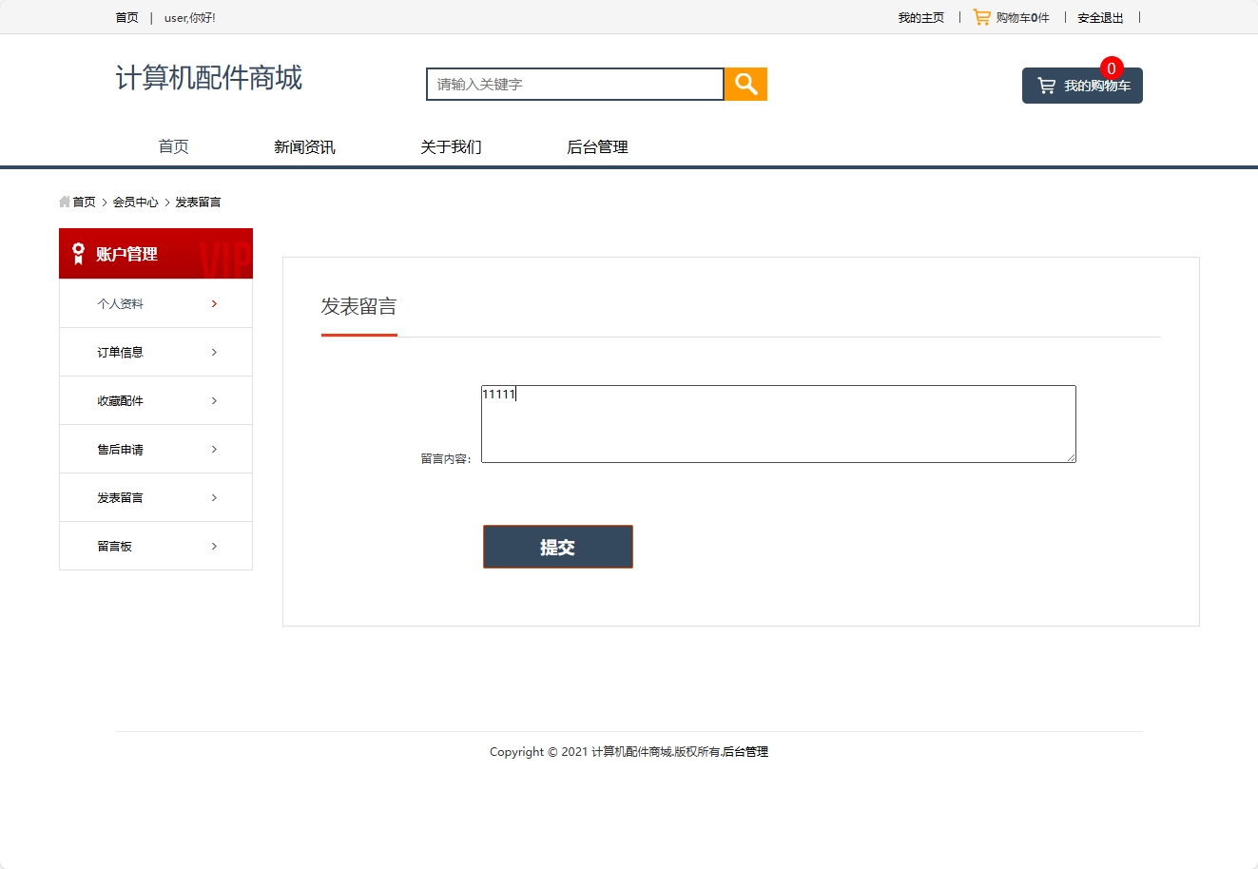Click the 请输入关键字 search box
1258x869 pixels.
pos(574,84)
